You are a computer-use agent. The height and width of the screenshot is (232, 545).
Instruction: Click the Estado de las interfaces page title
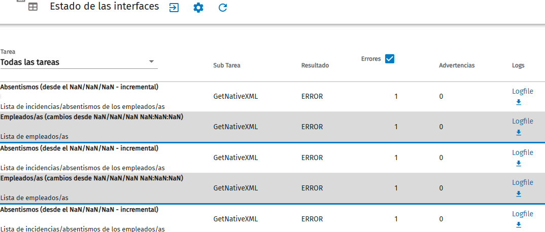coord(105,6)
